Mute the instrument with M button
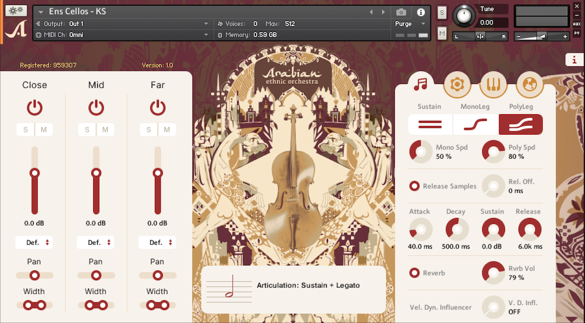 coord(442,34)
